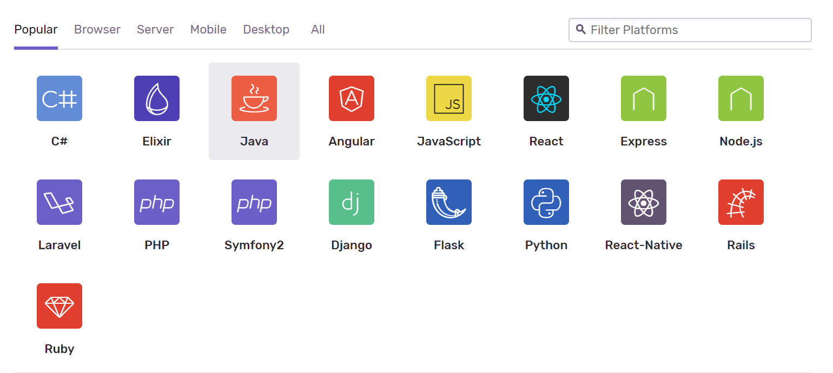Choose the Ruby gem icon
This screenshot has height=373, width=833.
point(59,306)
